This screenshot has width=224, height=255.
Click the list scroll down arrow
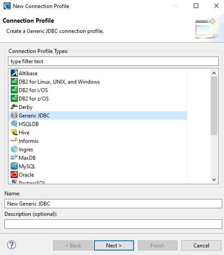click(214, 179)
